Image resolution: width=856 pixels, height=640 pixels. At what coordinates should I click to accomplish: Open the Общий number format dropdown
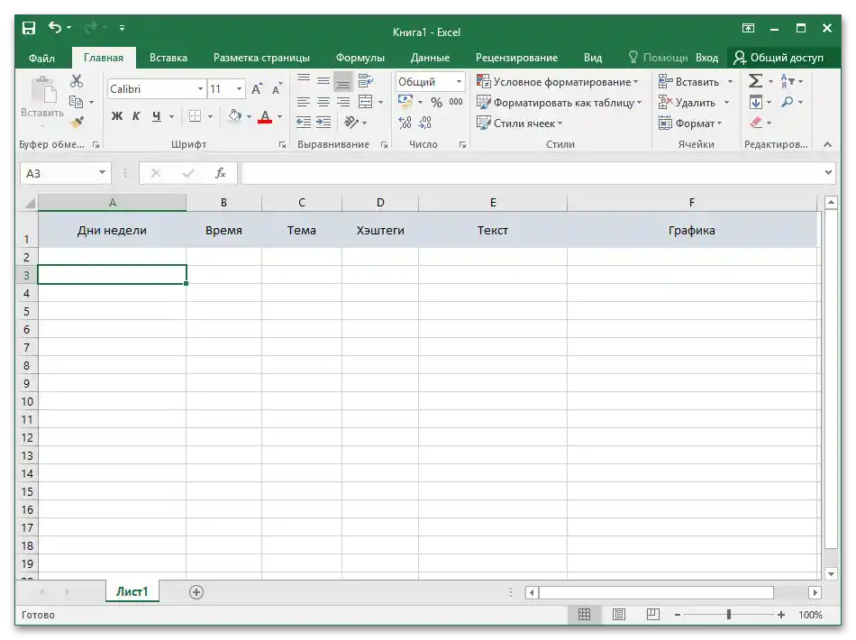tap(460, 81)
